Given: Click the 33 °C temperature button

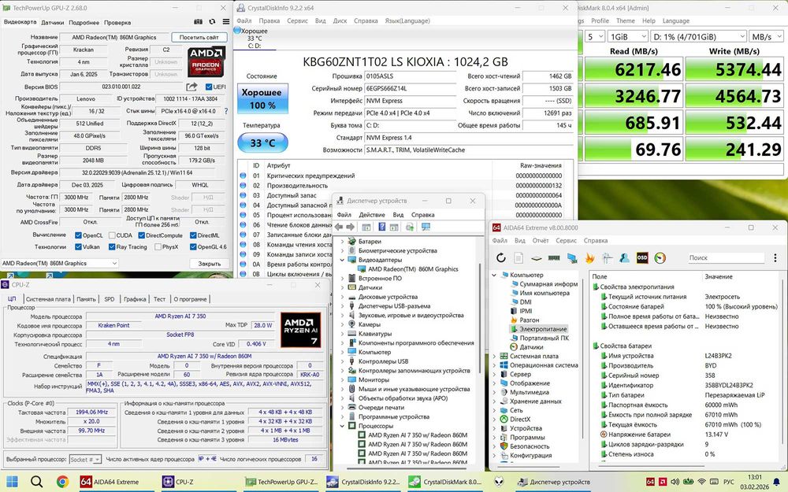Looking at the screenshot, I should 262,142.
